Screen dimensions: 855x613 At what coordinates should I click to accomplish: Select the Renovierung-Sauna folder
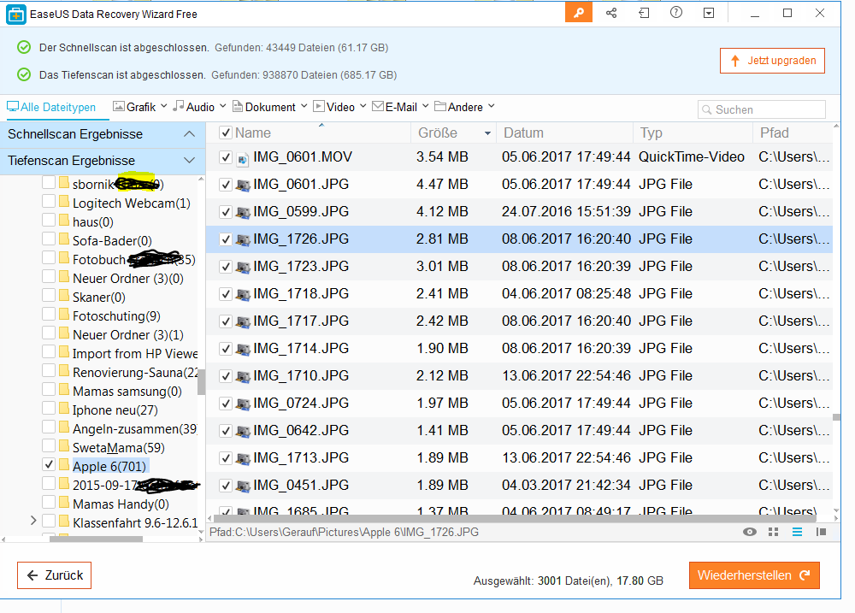click(x=135, y=373)
